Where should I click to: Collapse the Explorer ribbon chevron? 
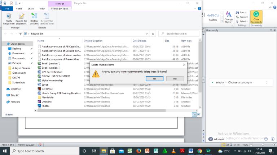[195, 9]
